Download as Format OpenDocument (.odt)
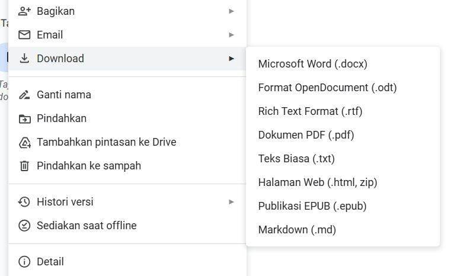 pos(327,88)
